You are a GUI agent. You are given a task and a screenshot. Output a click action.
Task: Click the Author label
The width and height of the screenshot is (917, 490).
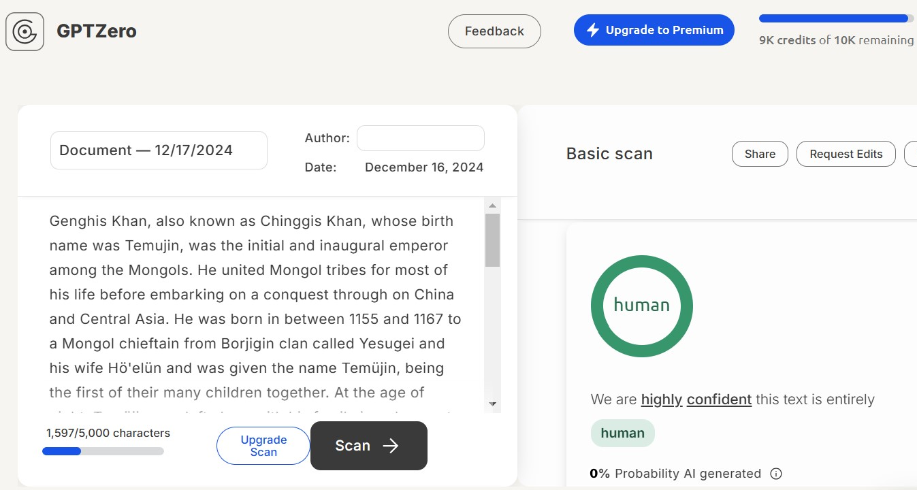pos(327,138)
